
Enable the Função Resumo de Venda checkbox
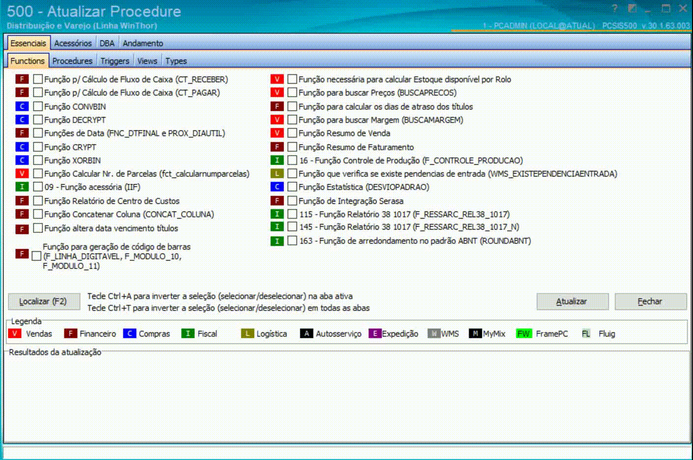[292, 133]
